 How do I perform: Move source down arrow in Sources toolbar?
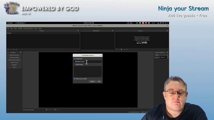[x=127, y=50]
